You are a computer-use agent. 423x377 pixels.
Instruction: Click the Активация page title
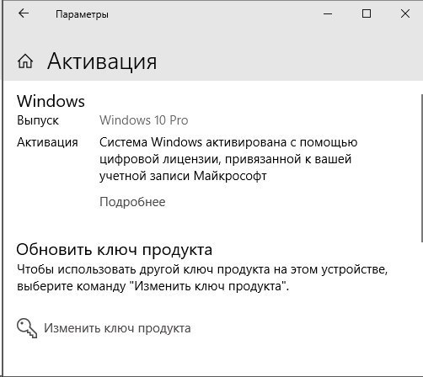[x=102, y=61]
